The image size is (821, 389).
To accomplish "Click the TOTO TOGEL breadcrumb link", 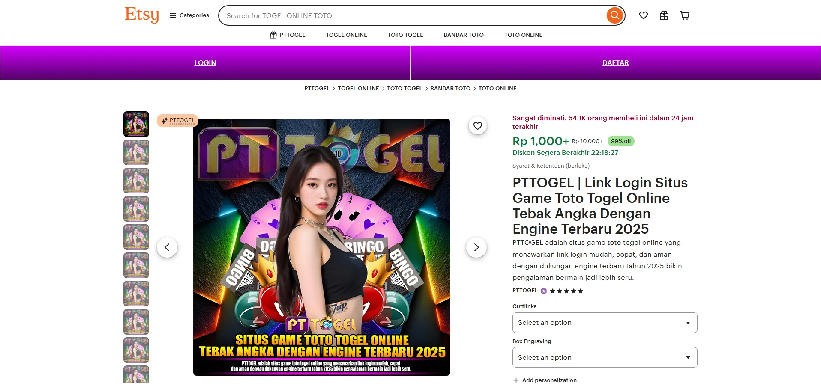I will (405, 89).
